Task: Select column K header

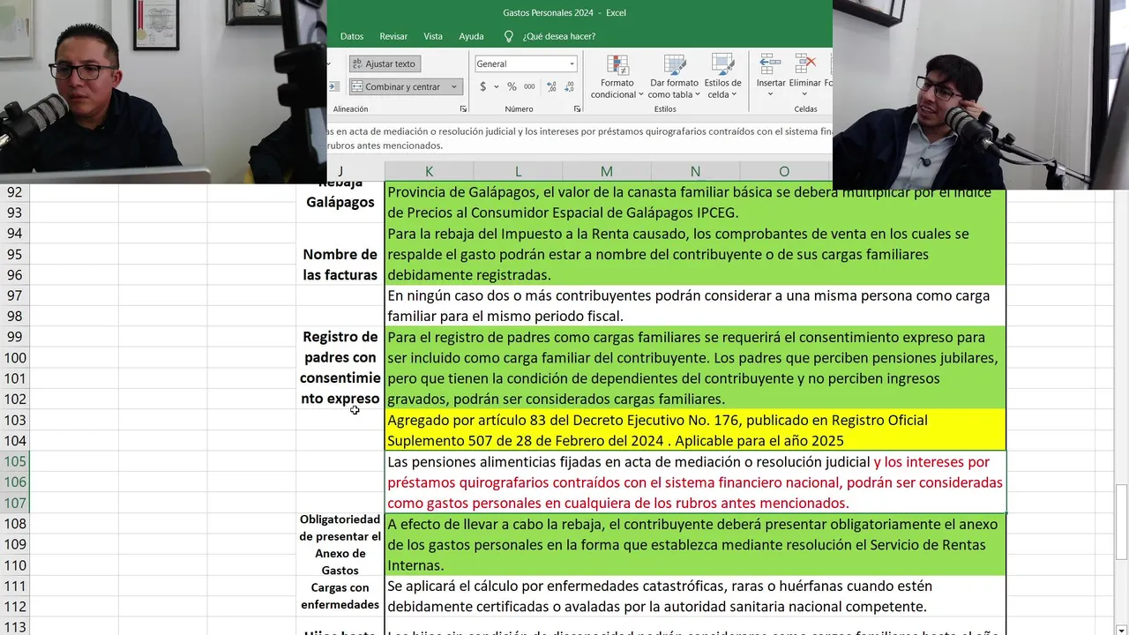Action: [x=429, y=171]
